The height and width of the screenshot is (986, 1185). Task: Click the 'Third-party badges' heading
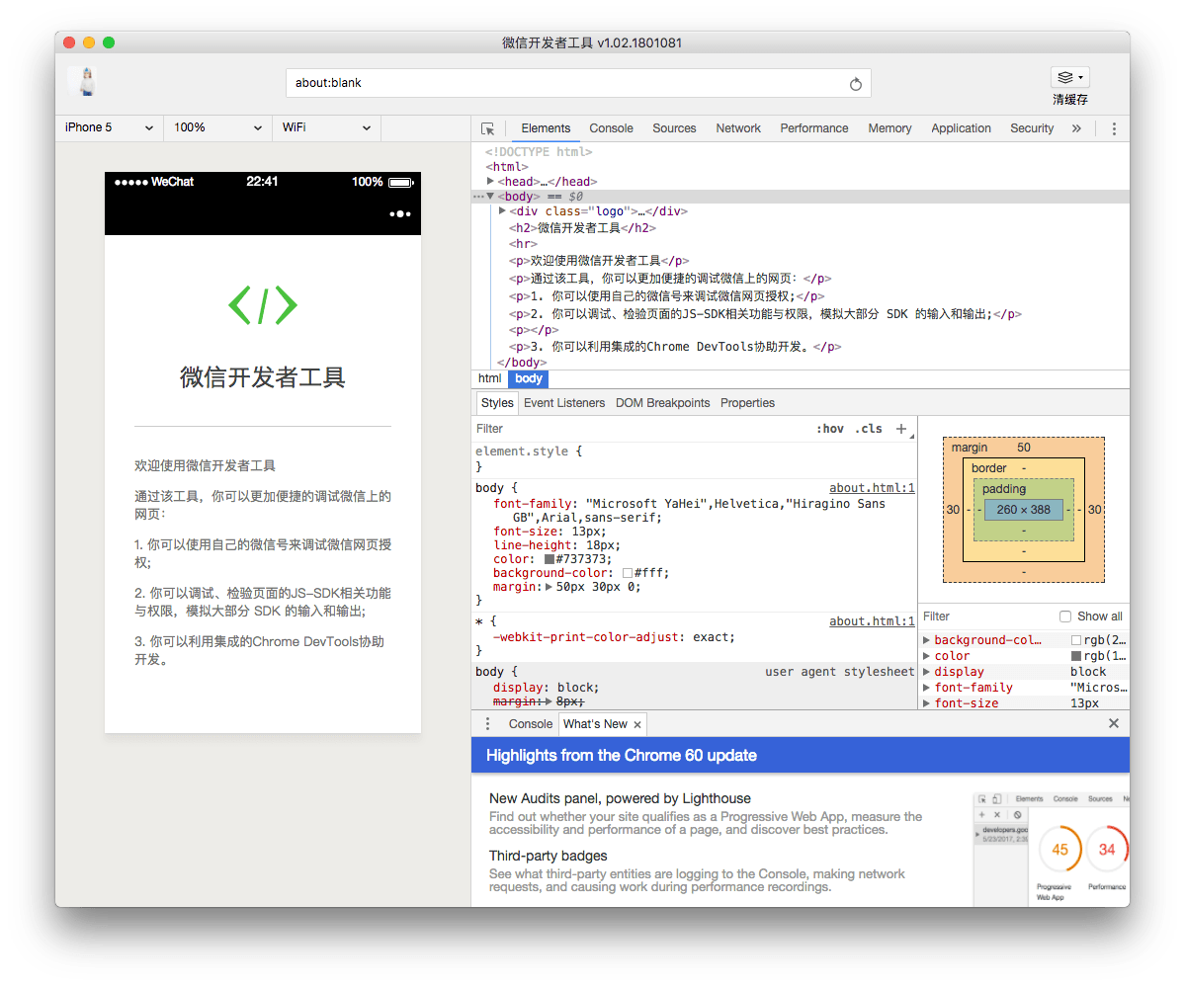pyautogui.click(x=548, y=856)
